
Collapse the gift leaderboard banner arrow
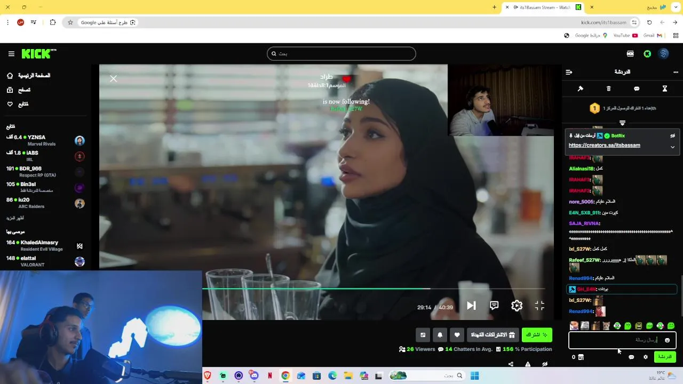click(x=622, y=123)
